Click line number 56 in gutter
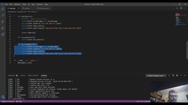This screenshot has width=188, height=105. [10, 44]
